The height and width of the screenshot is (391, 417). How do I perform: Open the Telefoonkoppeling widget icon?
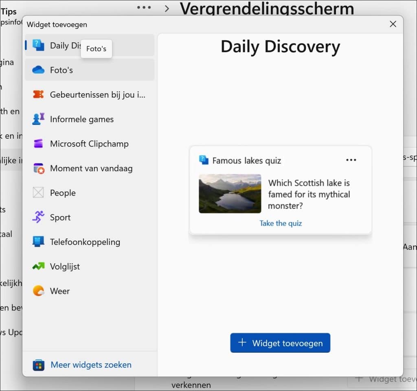[x=39, y=242]
